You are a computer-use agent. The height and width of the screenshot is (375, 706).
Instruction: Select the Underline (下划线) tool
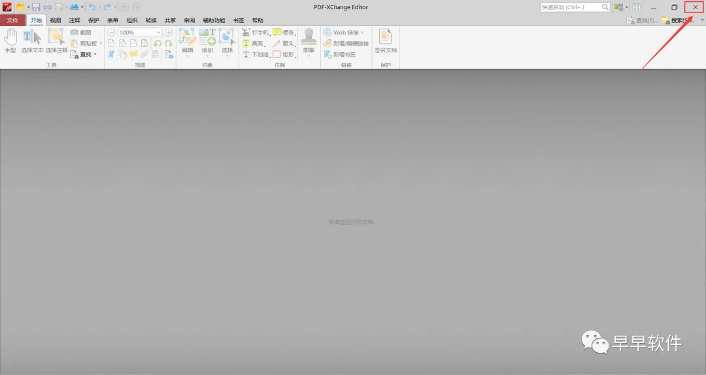256,54
